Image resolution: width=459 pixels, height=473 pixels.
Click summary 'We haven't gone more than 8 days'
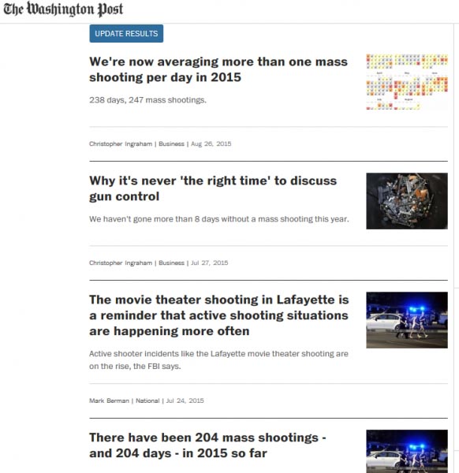[219, 219]
